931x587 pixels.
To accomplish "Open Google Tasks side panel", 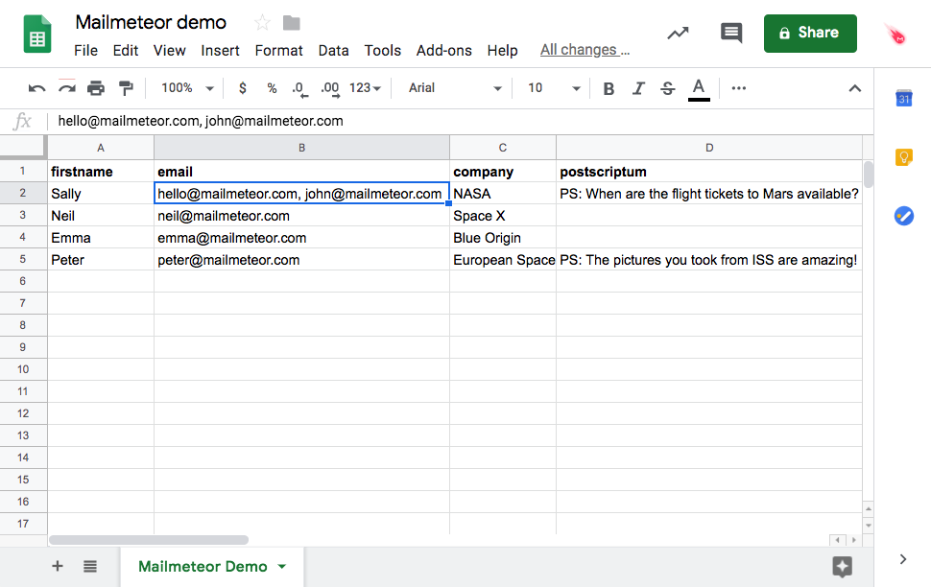I will [904, 216].
